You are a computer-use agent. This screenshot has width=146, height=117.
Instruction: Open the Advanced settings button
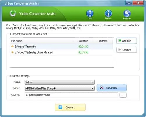[x=112, y=87]
